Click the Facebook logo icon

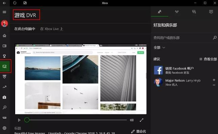point(158,70)
